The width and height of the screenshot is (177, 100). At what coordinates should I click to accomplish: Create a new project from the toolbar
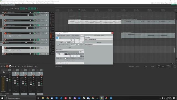(x=2, y=9)
